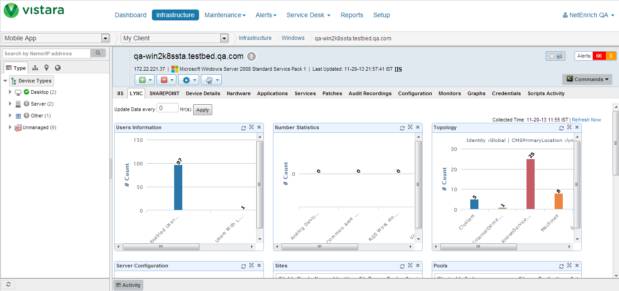Open the green plus add dropdown
This screenshot has height=291, width=619.
[x=145, y=80]
